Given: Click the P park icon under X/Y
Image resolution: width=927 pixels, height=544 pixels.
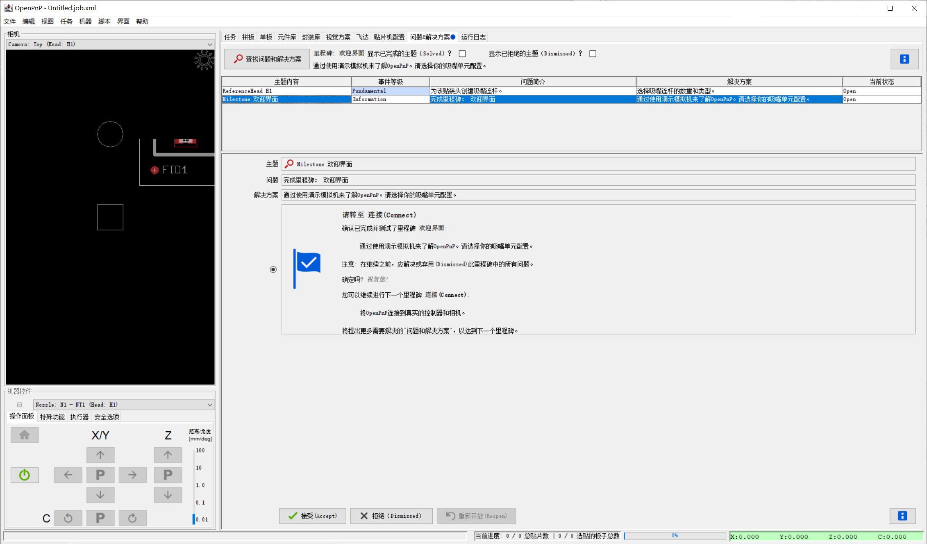Looking at the screenshot, I should point(100,475).
